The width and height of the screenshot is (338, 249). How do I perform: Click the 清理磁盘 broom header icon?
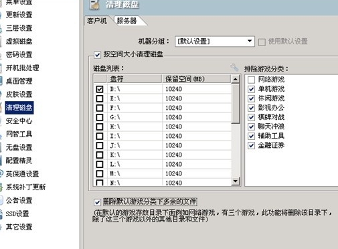coord(94,5)
